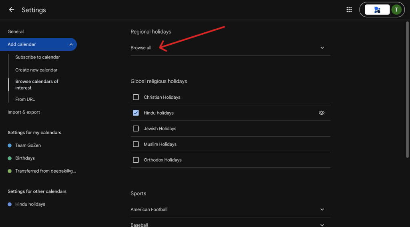Select the Add calendar menu item

coord(38,44)
